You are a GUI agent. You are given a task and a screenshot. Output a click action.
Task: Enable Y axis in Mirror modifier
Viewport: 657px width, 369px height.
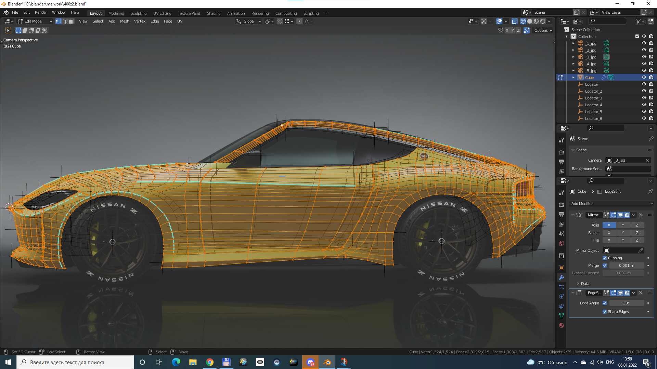click(x=623, y=225)
